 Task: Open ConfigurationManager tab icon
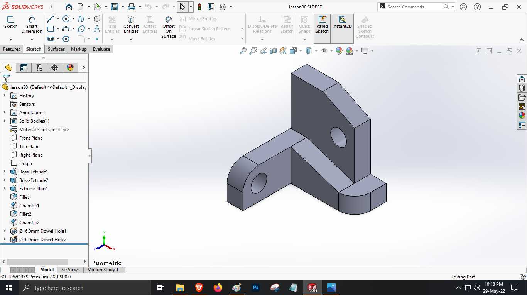39,68
